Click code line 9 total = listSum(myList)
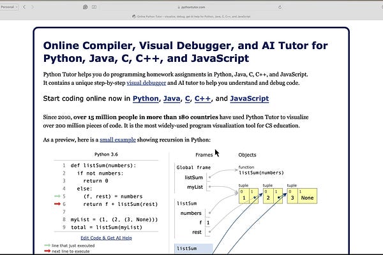Image resolution: width=383 pixels, height=255 pixels. coord(106,228)
